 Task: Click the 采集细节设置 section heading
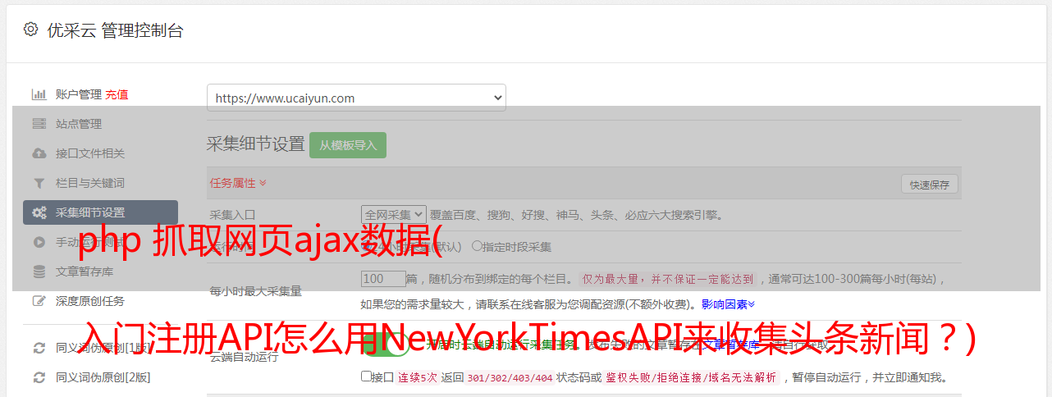tap(255, 144)
